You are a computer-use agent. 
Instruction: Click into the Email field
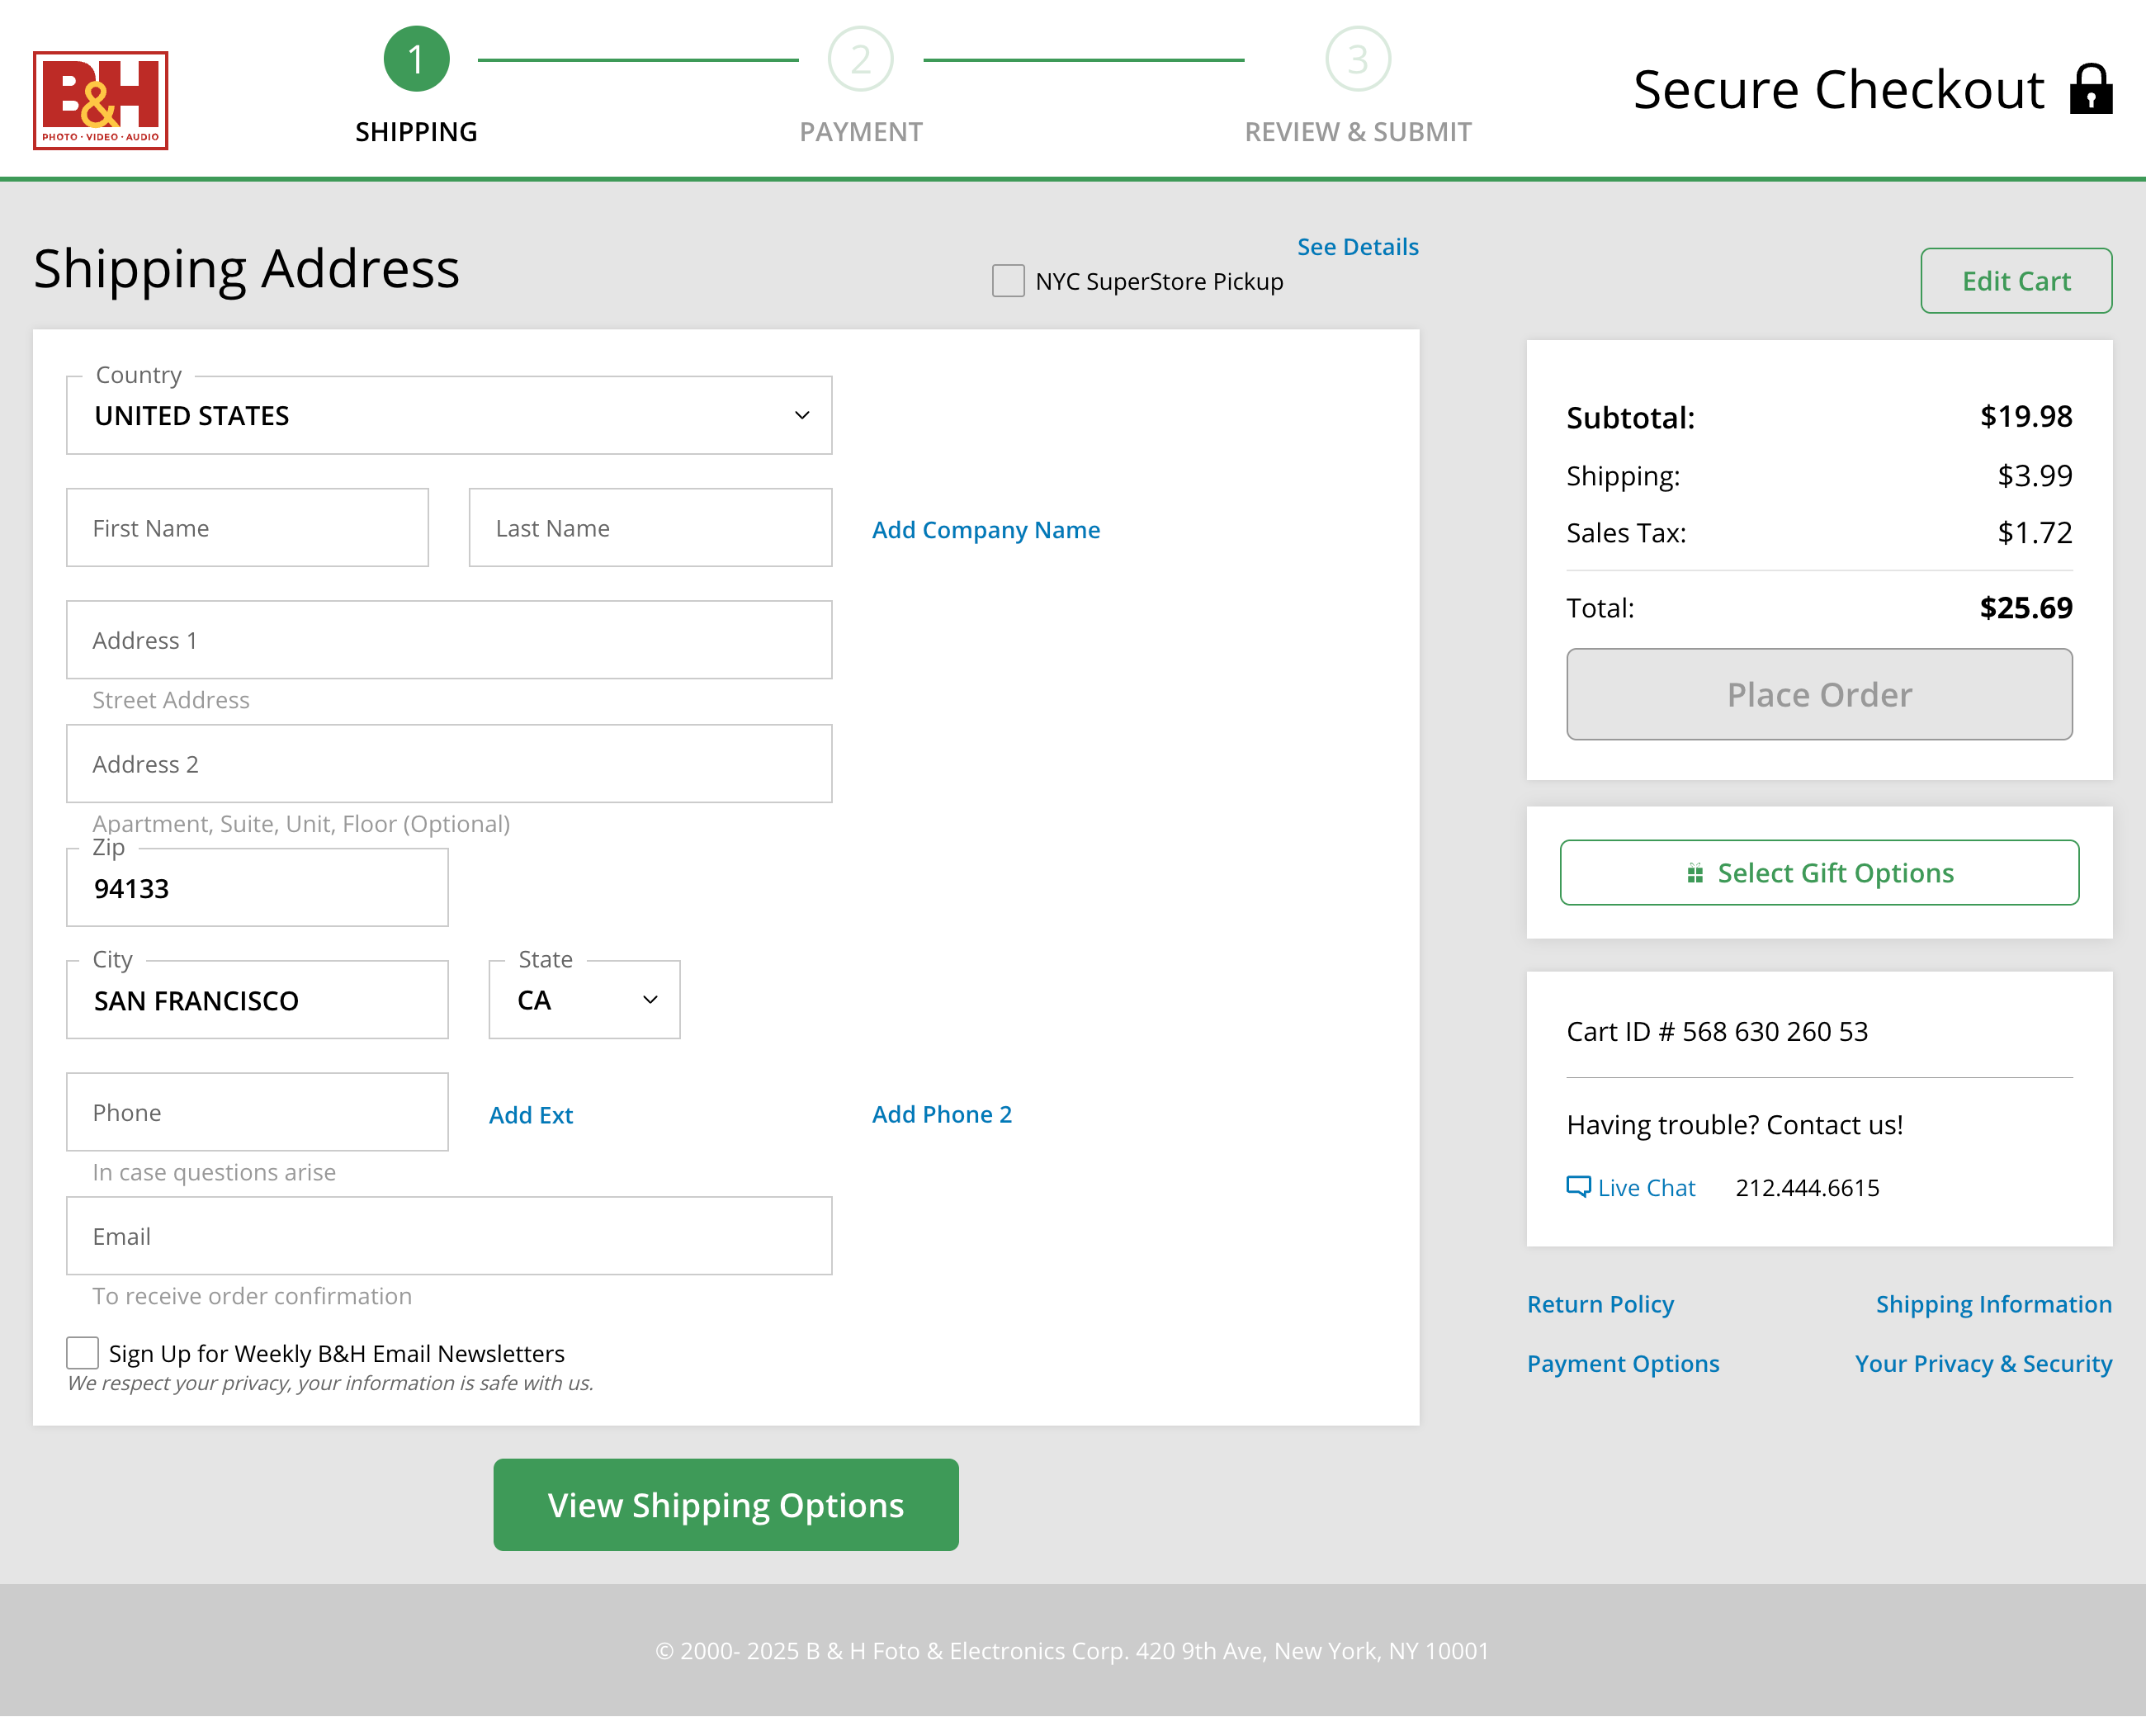[x=449, y=1235]
